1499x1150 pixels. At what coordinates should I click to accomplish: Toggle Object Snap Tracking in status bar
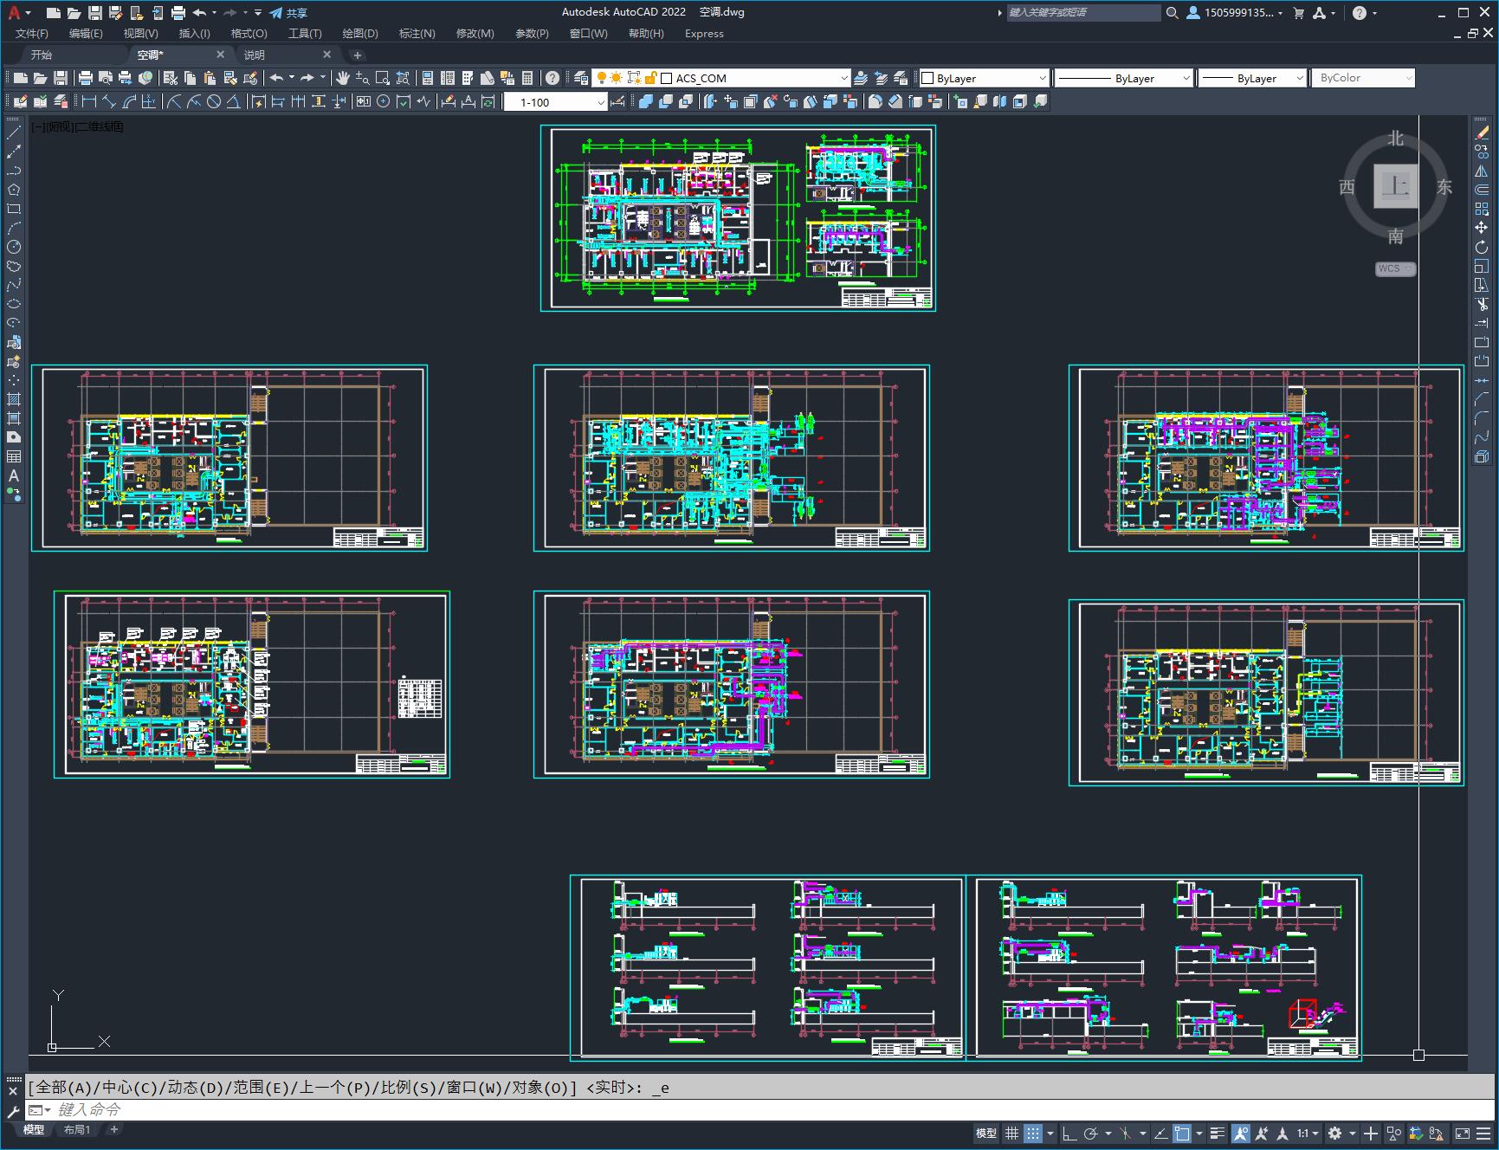1161,1133
